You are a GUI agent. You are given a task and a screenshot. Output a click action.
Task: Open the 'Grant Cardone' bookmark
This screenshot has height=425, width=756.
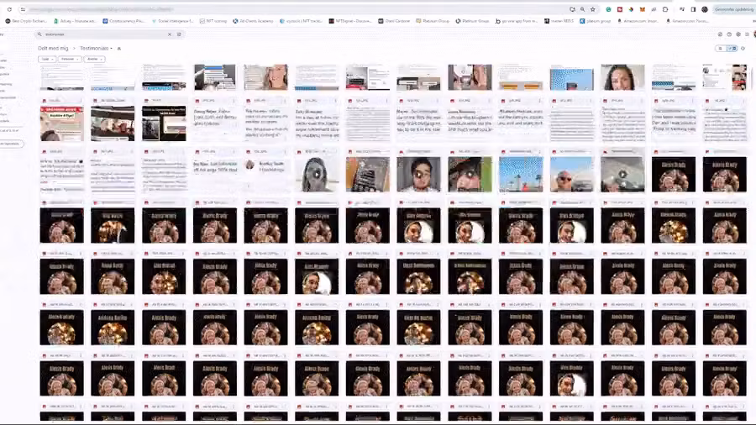[x=395, y=21]
